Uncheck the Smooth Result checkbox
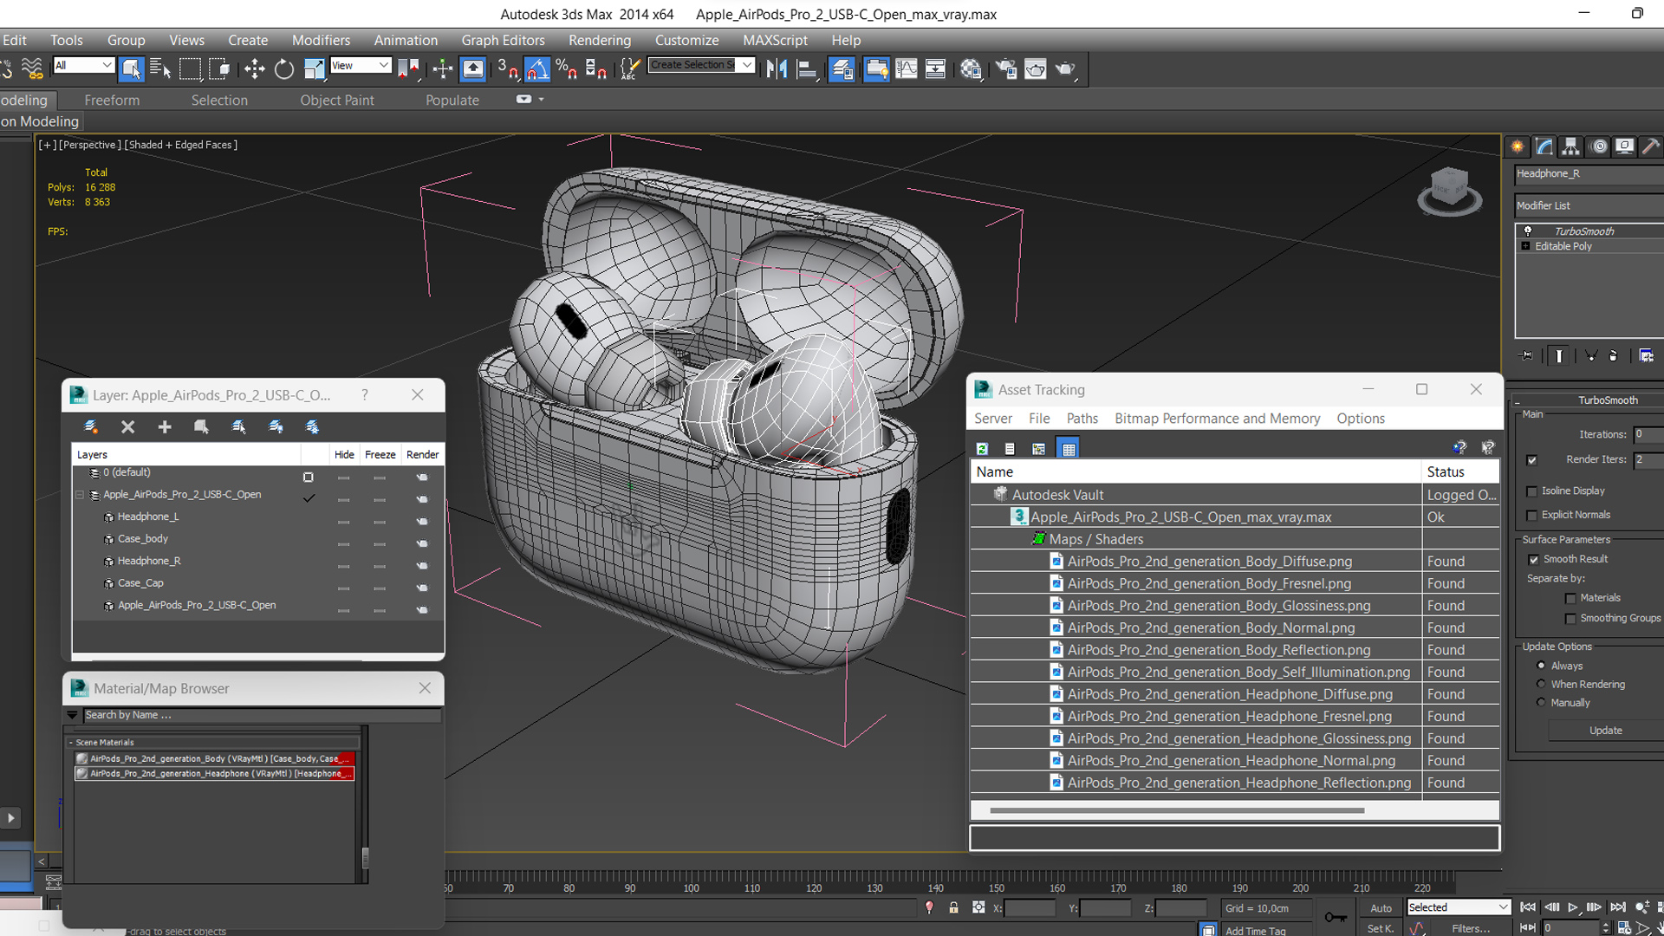1664x936 pixels. (x=1534, y=560)
